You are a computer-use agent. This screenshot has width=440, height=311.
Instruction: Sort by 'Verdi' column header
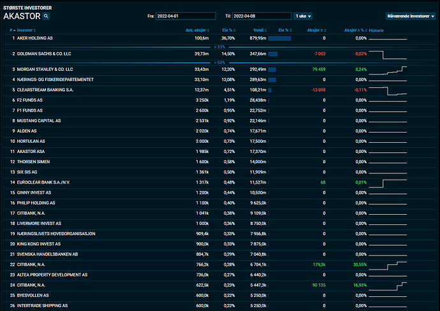(260, 30)
